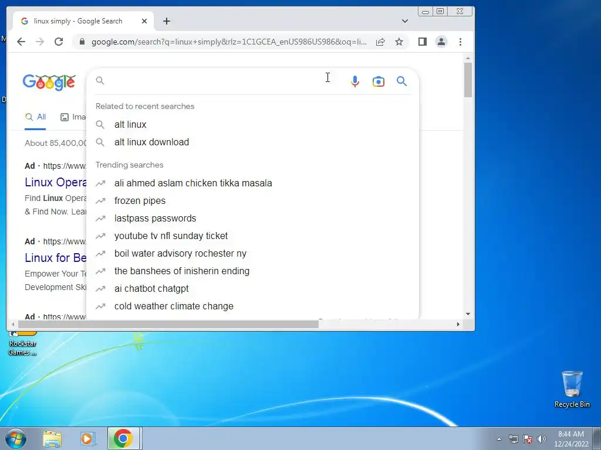The width and height of the screenshot is (601, 450).
Task: Click the network tray icon
Action: point(513,439)
